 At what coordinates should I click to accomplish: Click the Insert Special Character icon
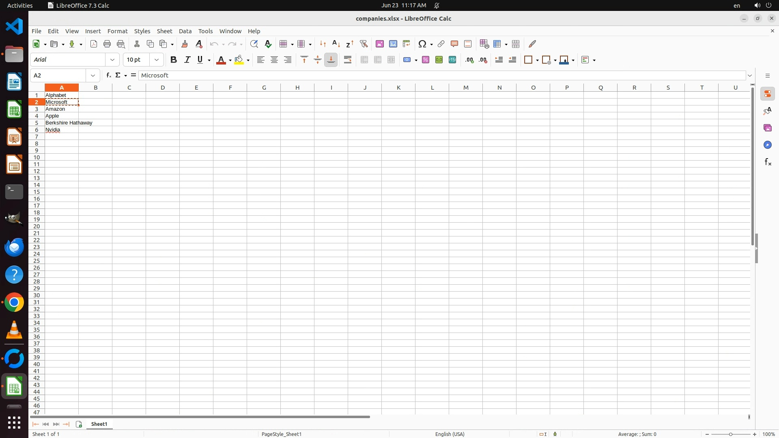click(422, 44)
